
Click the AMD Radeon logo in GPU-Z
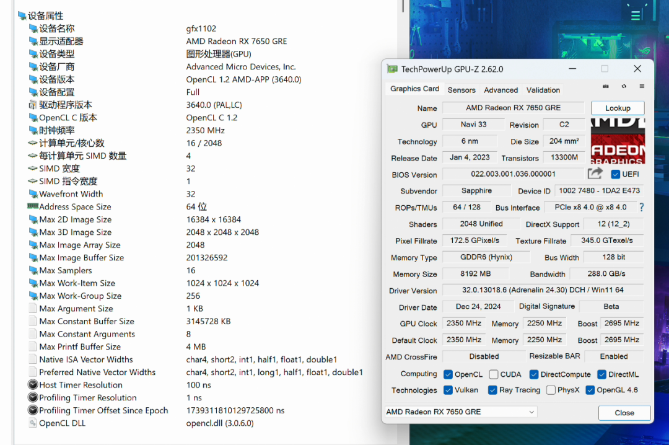click(618, 141)
